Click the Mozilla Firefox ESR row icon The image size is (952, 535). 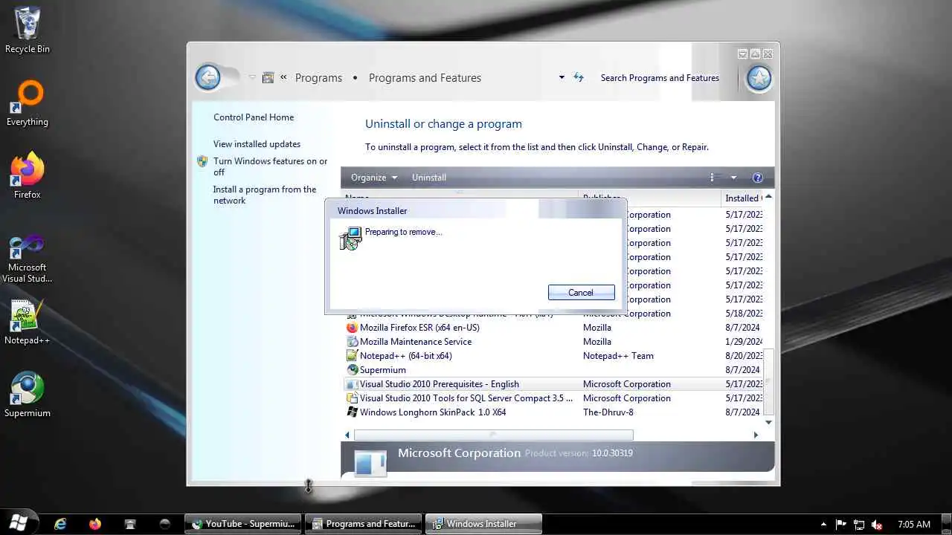353,328
